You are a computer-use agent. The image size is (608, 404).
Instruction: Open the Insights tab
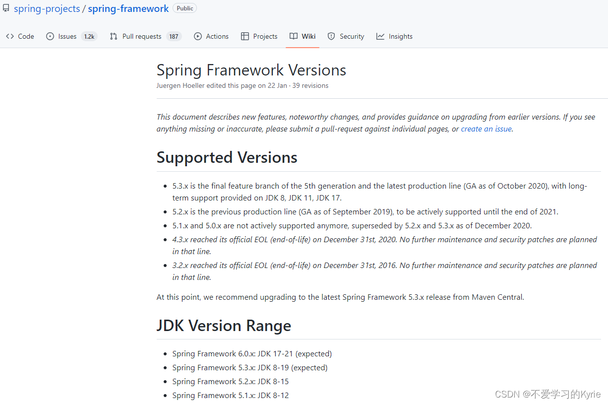tap(399, 36)
